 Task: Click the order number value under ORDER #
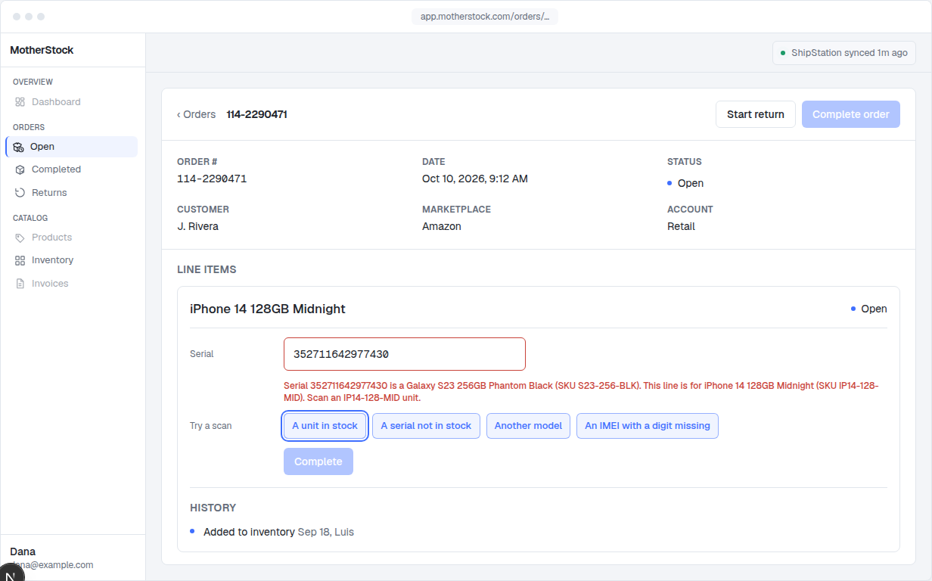212,179
